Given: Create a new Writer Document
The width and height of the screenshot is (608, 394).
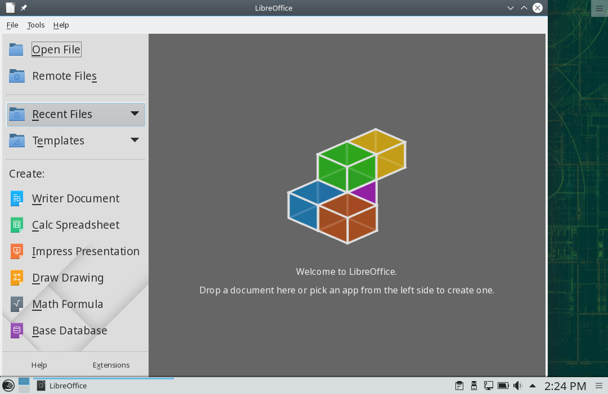Looking at the screenshot, I should 75,198.
